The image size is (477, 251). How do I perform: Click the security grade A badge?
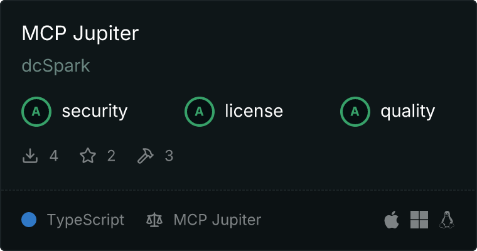click(x=36, y=112)
